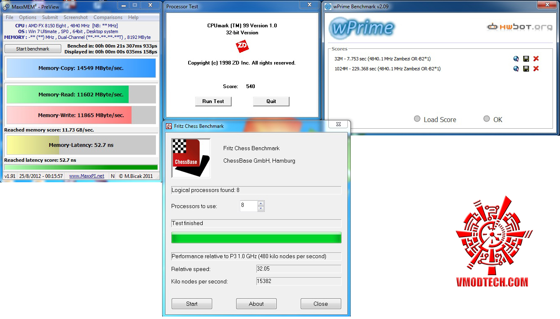This screenshot has width=560, height=319.
Task: Close the Fritz Chess Benchmark via title bar X
Action: 338,124
